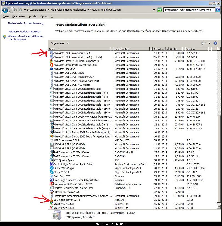Select VNC Viewer 5.1.0 row
Screen dimensions: 222x226
[x=132, y=207]
